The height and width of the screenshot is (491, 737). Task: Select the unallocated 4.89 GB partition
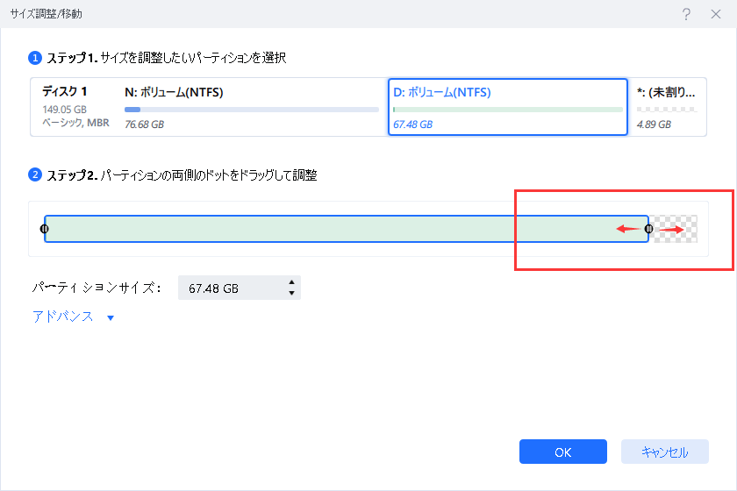(667, 107)
